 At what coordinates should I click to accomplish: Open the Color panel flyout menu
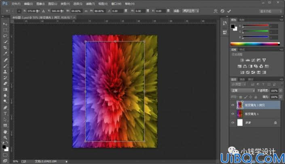(x=281, y=20)
